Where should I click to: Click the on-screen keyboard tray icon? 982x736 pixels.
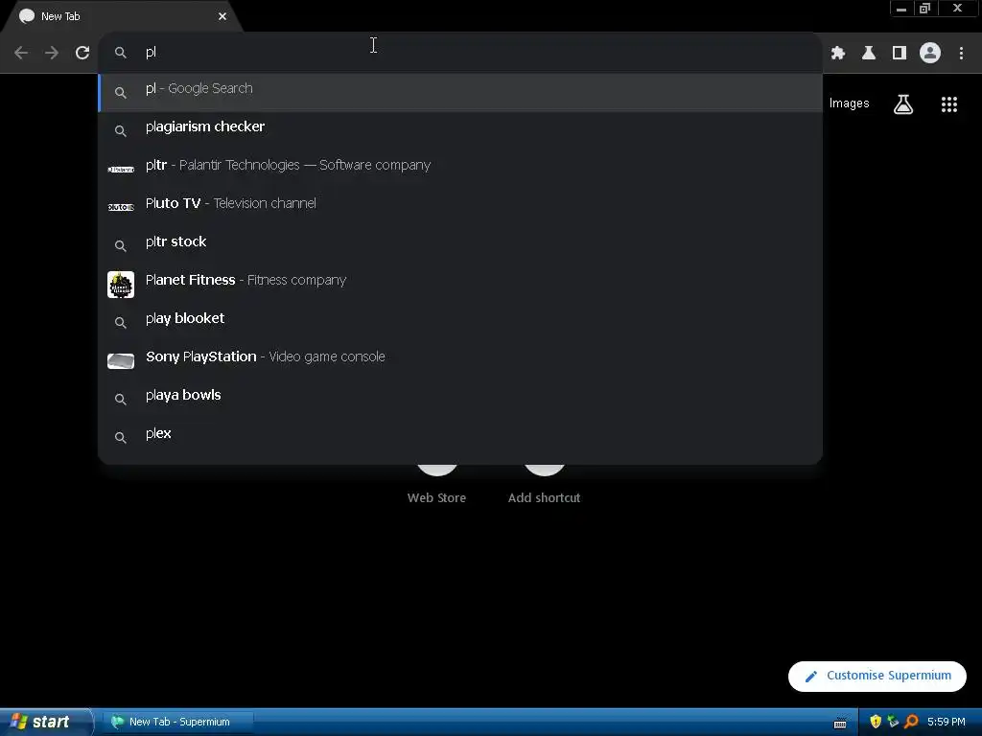coord(840,723)
